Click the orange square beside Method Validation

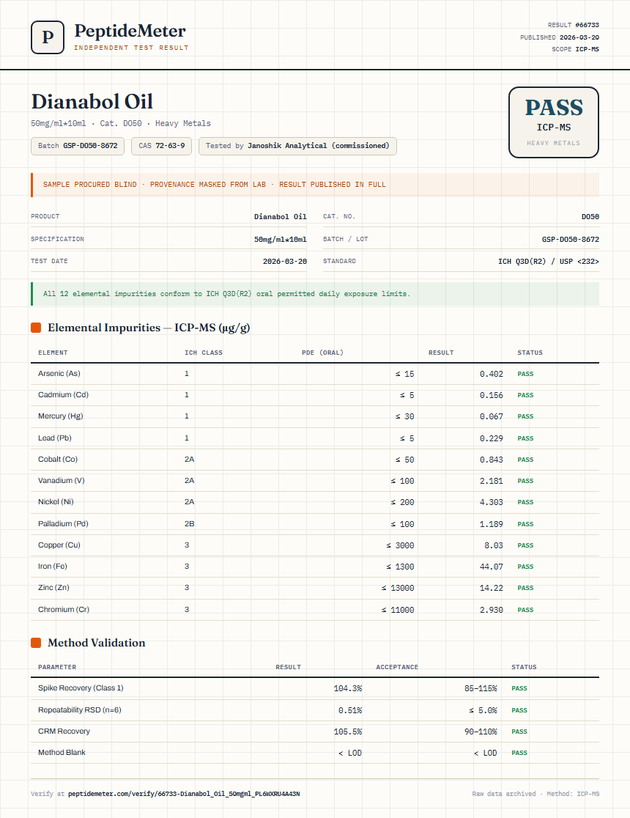coord(36,643)
